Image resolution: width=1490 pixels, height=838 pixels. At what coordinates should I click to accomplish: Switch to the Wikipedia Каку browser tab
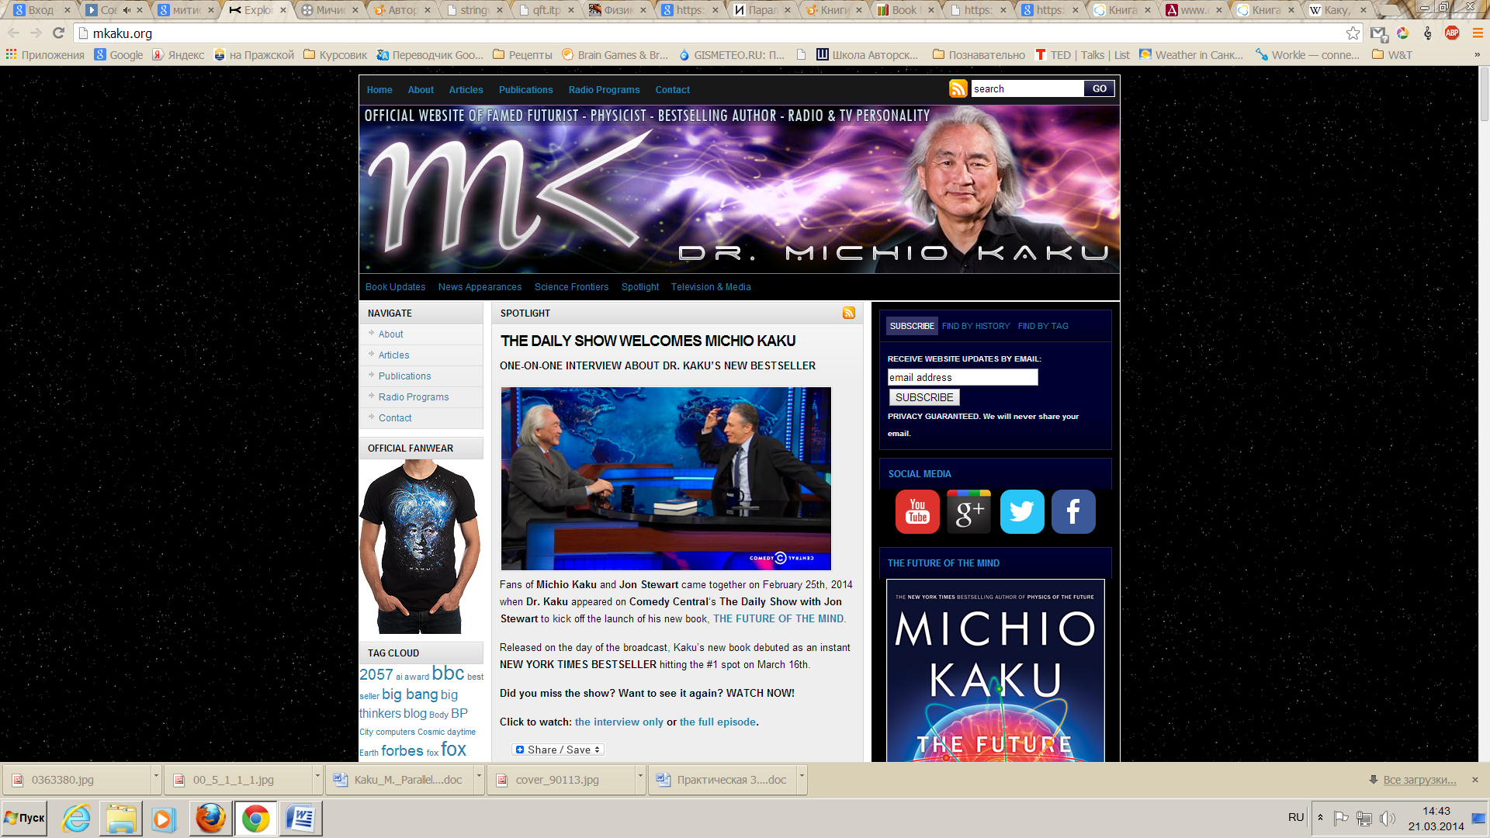tap(1336, 10)
